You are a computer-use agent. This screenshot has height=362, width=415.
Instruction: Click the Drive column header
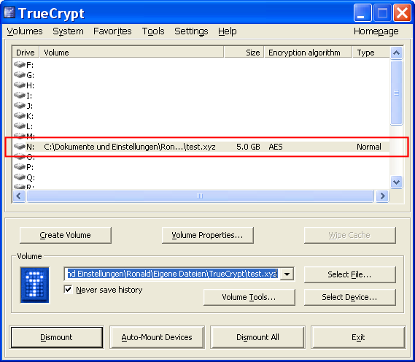tap(26, 53)
